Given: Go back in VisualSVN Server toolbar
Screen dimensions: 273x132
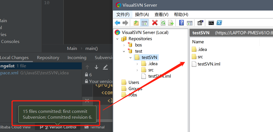Looking at the screenshot, I should click(x=117, y=23).
